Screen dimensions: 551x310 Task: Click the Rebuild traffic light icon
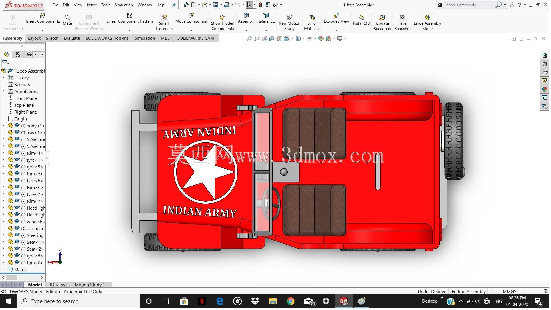[x=261, y=5]
